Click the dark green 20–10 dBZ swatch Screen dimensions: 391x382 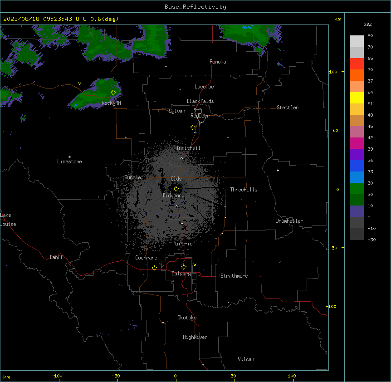tap(357, 200)
